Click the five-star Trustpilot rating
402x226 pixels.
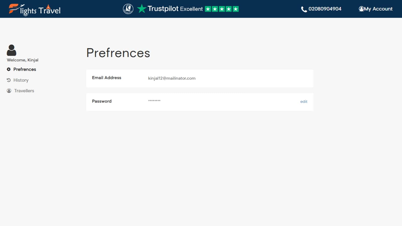coord(222,9)
